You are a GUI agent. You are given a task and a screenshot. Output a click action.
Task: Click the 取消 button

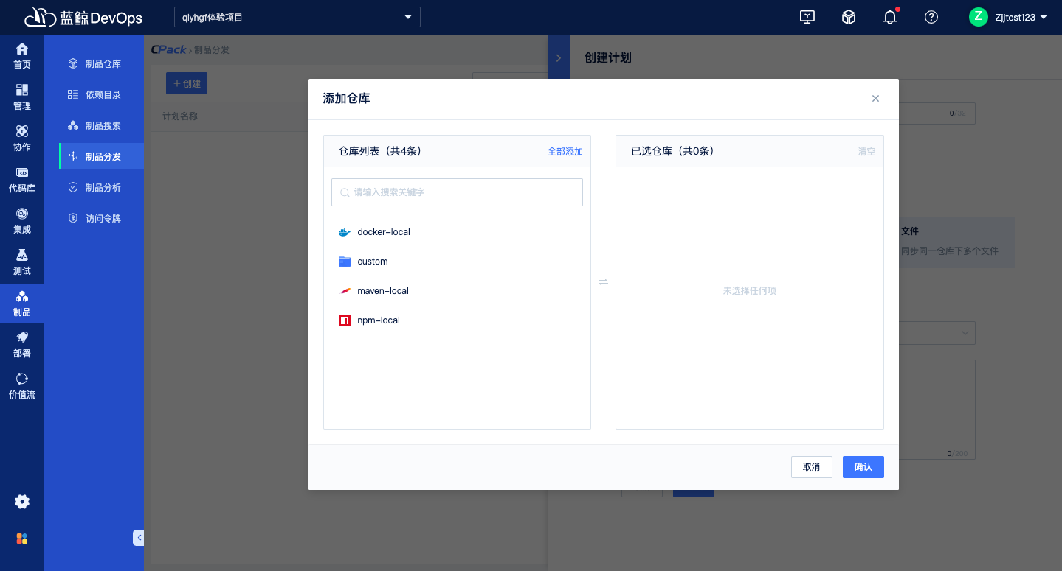point(812,467)
